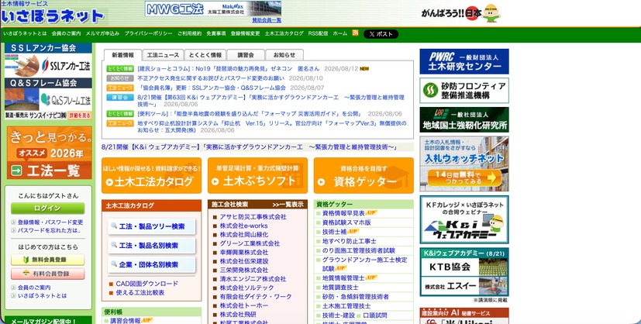Open 土木工法カタログ in top menu
The image size is (641, 324).
[284, 33]
